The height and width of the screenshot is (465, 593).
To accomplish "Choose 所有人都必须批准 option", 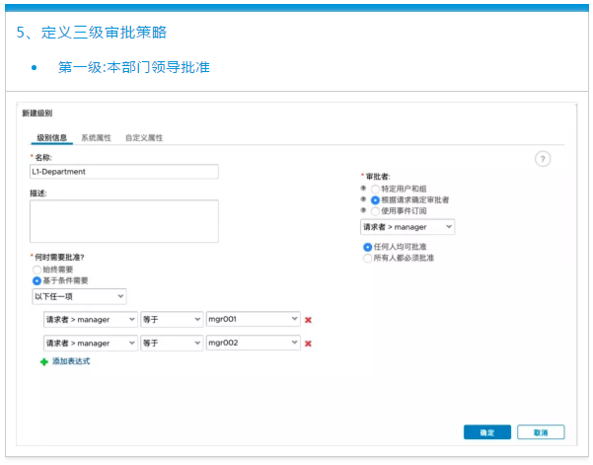I will 368,258.
